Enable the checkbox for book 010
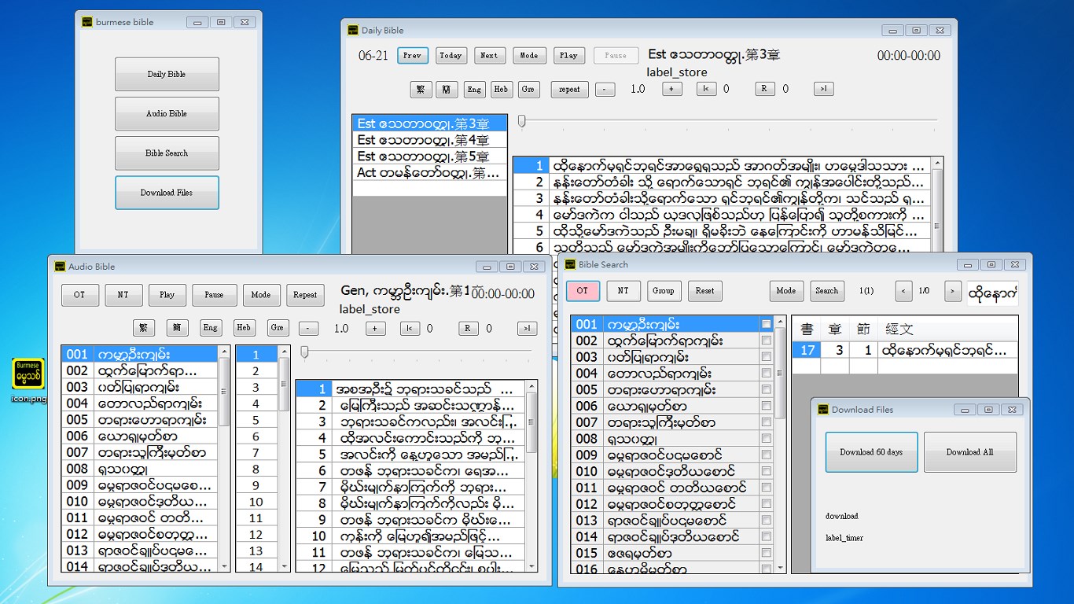 [766, 471]
